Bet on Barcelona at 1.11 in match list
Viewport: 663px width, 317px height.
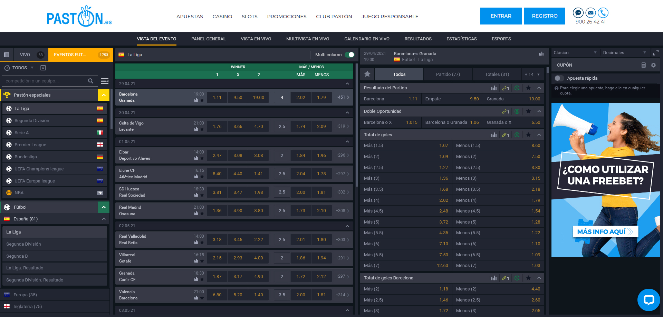coord(217,97)
